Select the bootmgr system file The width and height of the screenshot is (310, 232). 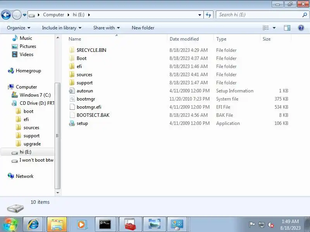point(86,99)
